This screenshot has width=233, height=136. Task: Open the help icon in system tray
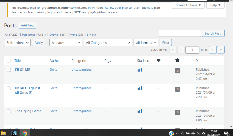(x=171, y=133)
